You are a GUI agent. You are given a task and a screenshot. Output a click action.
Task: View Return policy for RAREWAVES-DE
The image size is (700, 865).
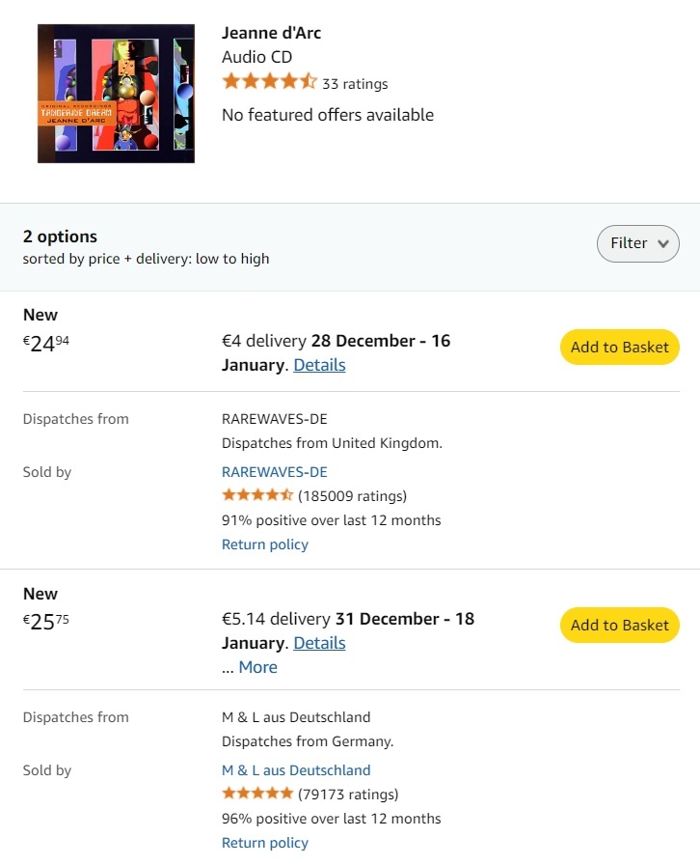pyautogui.click(x=265, y=544)
